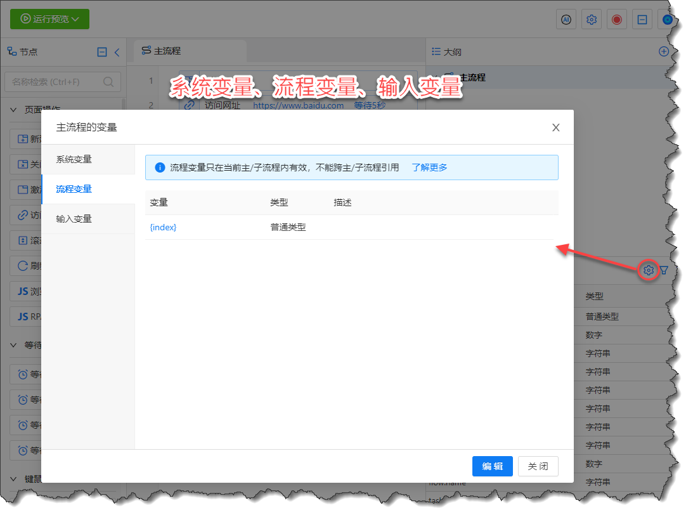This screenshot has width=693, height=517.
Task: Select the 系统变量 tab
Action: tap(88, 159)
